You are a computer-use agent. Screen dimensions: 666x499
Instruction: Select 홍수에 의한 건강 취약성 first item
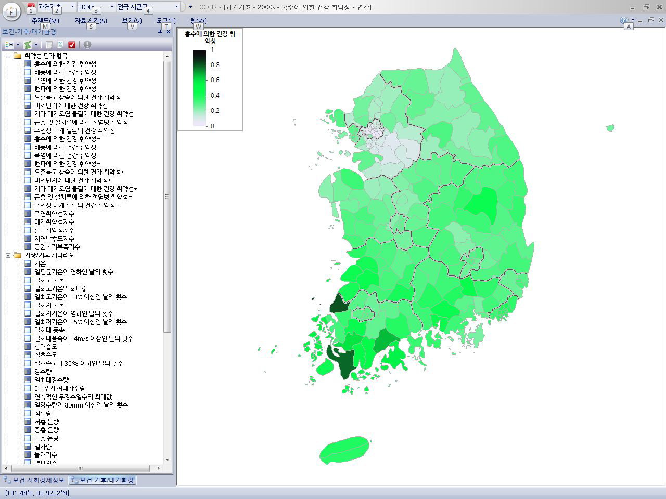(65, 64)
